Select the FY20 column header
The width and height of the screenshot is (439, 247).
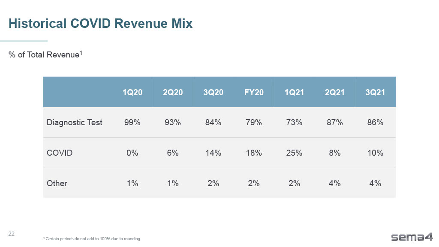coord(254,93)
